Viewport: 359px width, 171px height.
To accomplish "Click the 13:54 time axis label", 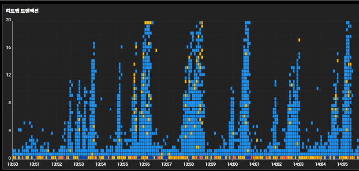I will (x=101, y=164).
